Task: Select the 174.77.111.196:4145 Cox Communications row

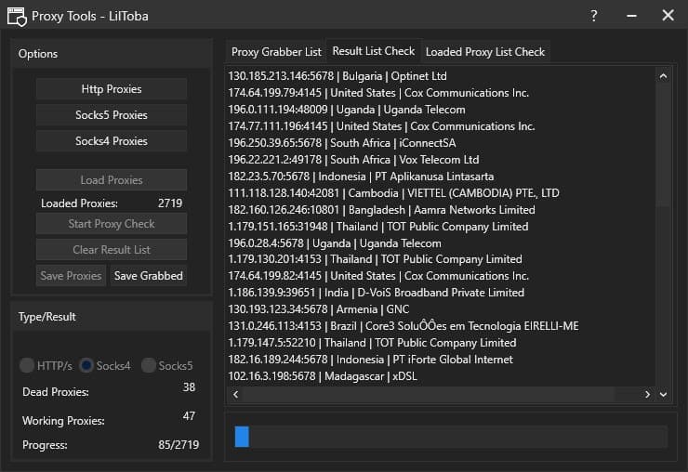Action: click(441, 125)
